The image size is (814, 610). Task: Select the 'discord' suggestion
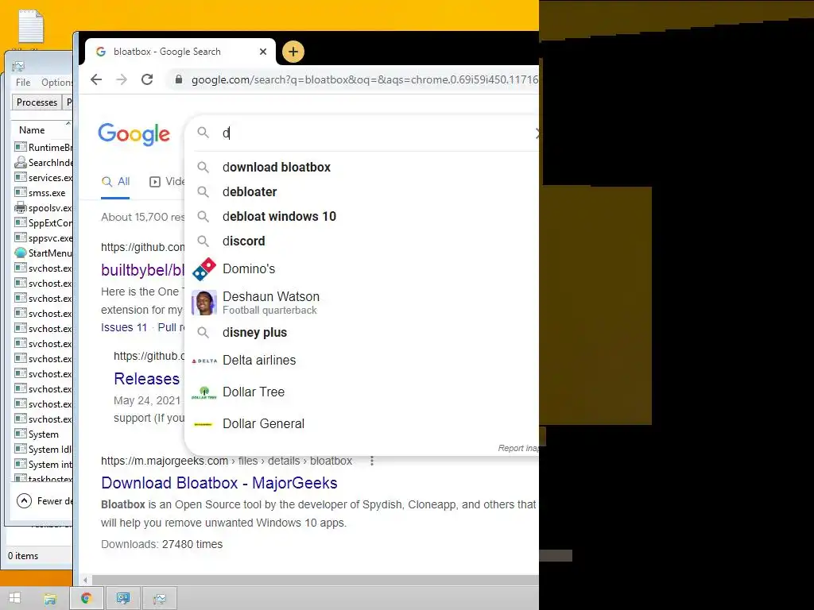243,241
